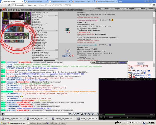The height and width of the screenshot is (125, 156).
Task: Open dropdown arrow for Avatar_4_4 download
Action: [x=50, y=118]
